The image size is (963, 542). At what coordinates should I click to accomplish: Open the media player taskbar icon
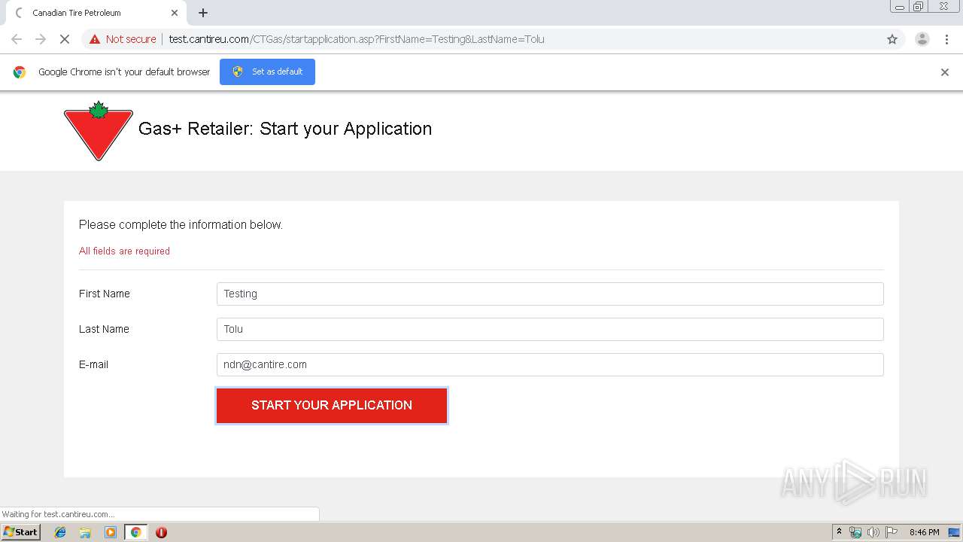tap(111, 532)
